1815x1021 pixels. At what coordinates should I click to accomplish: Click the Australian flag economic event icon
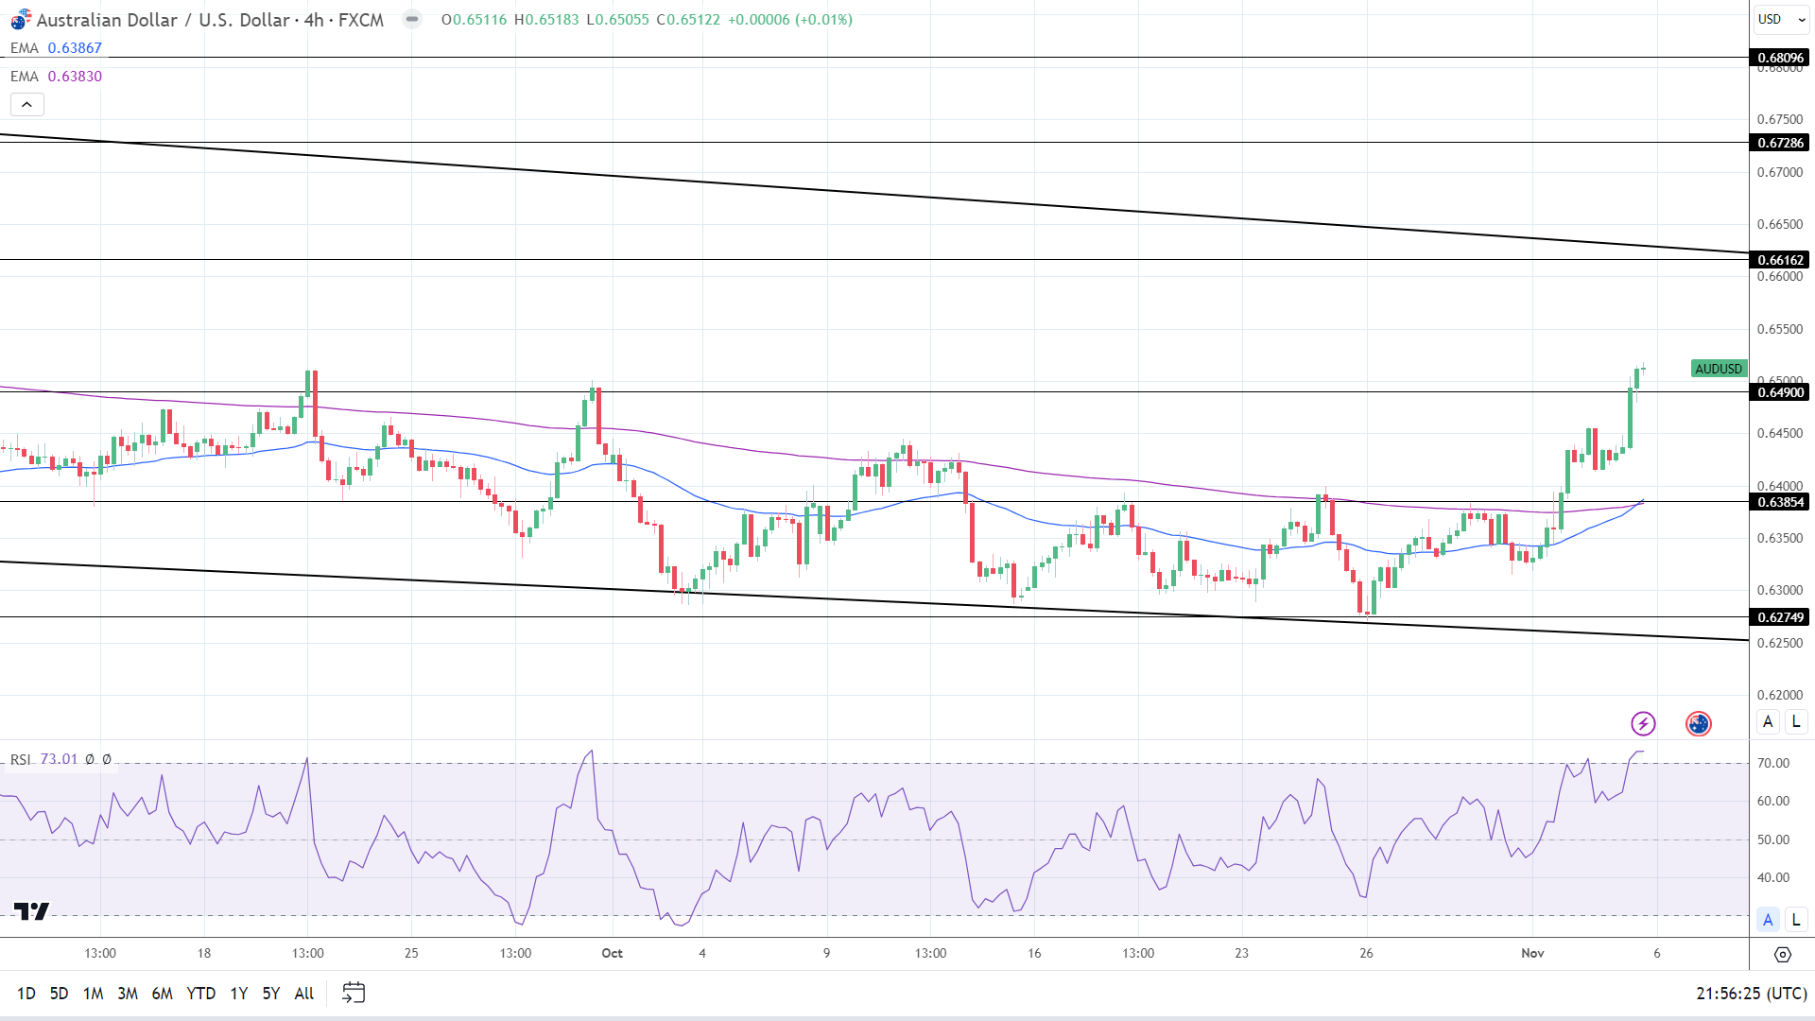[1699, 724]
